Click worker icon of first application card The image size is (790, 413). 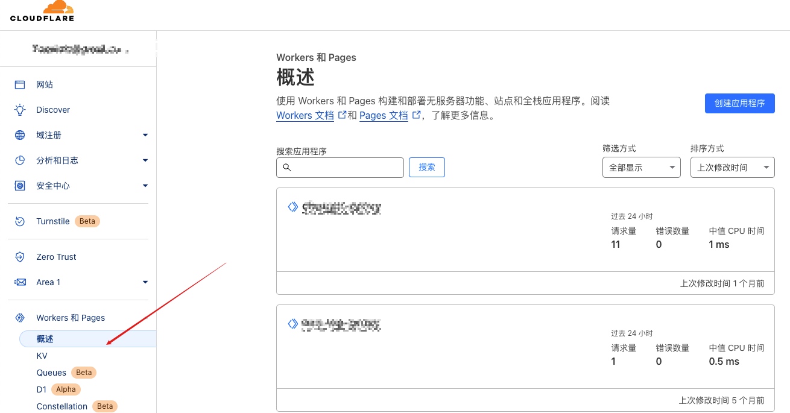click(x=293, y=207)
